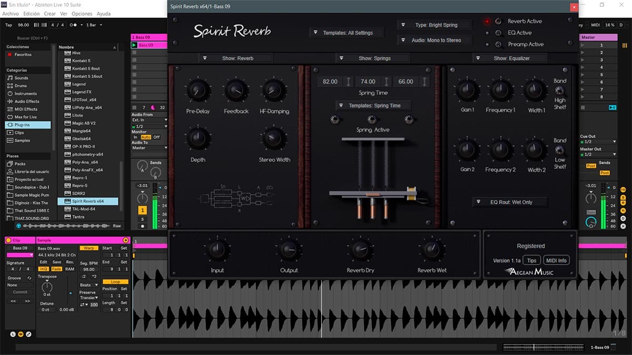Click the Gain 1 equalizer knob
The image size is (632, 355).
tap(467, 90)
